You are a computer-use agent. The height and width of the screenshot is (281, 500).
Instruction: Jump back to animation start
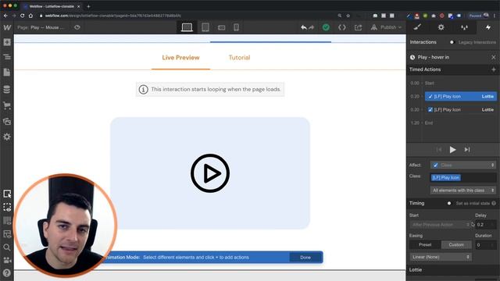tap(439, 150)
